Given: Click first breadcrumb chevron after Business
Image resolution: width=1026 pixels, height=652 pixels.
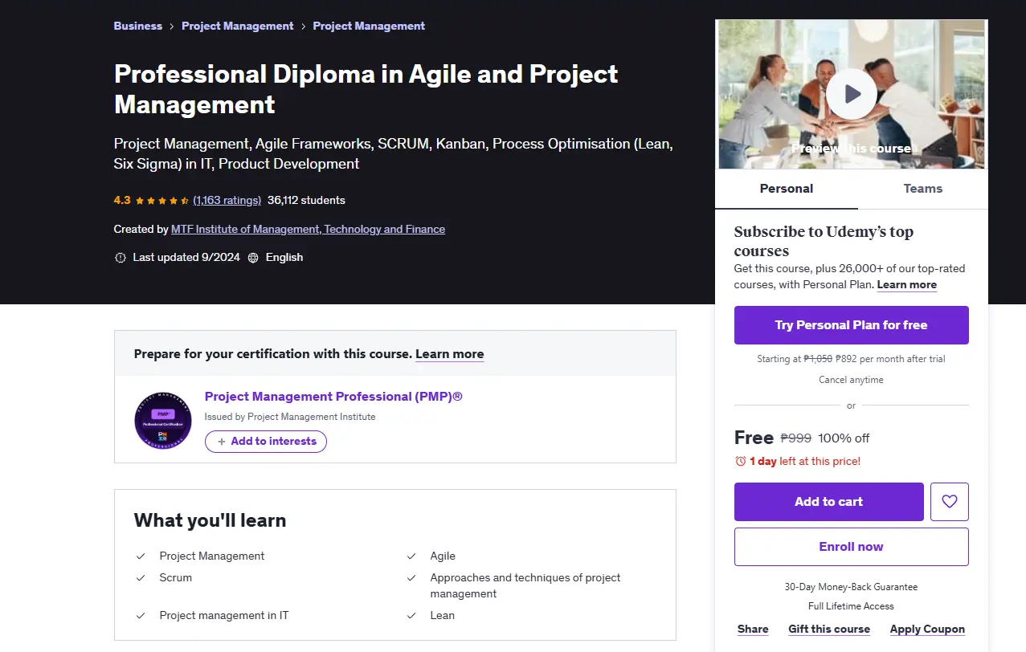Looking at the screenshot, I should (x=172, y=26).
